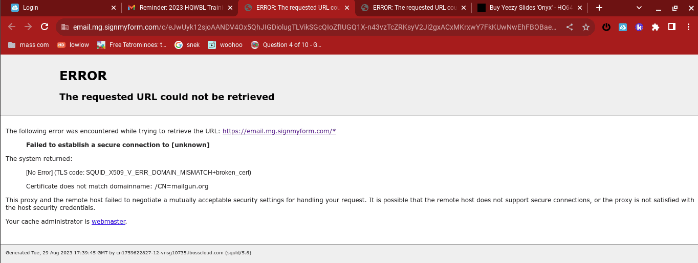Toggle the browser side panel

[672, 27]
